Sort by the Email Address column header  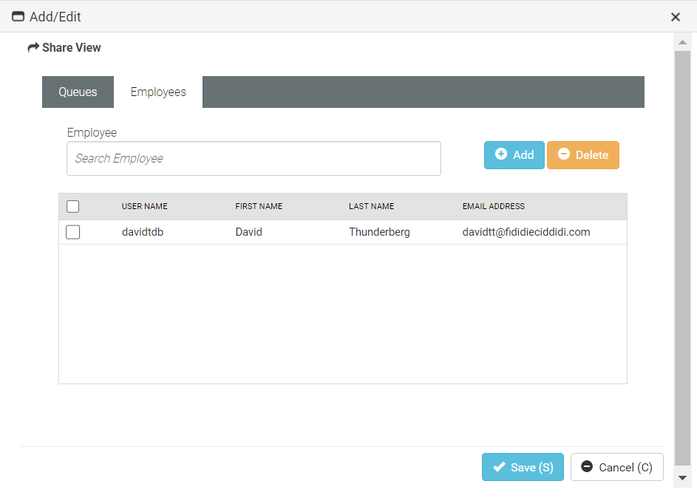pyautogui.click(x=493, y=207)
